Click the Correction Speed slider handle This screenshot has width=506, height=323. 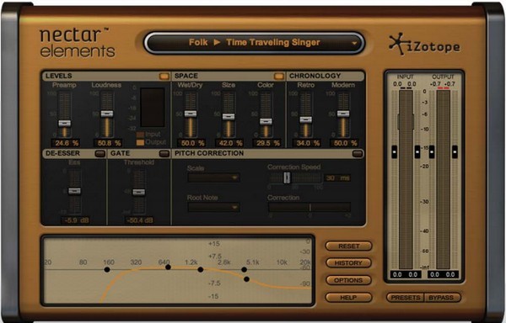pyautogui.click(x=287, y=178)
